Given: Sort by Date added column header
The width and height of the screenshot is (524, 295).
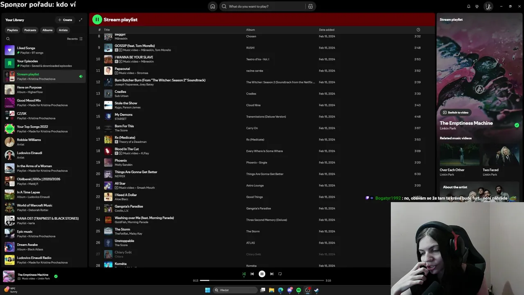Looking at the screenshot, I should click(327, 29).
